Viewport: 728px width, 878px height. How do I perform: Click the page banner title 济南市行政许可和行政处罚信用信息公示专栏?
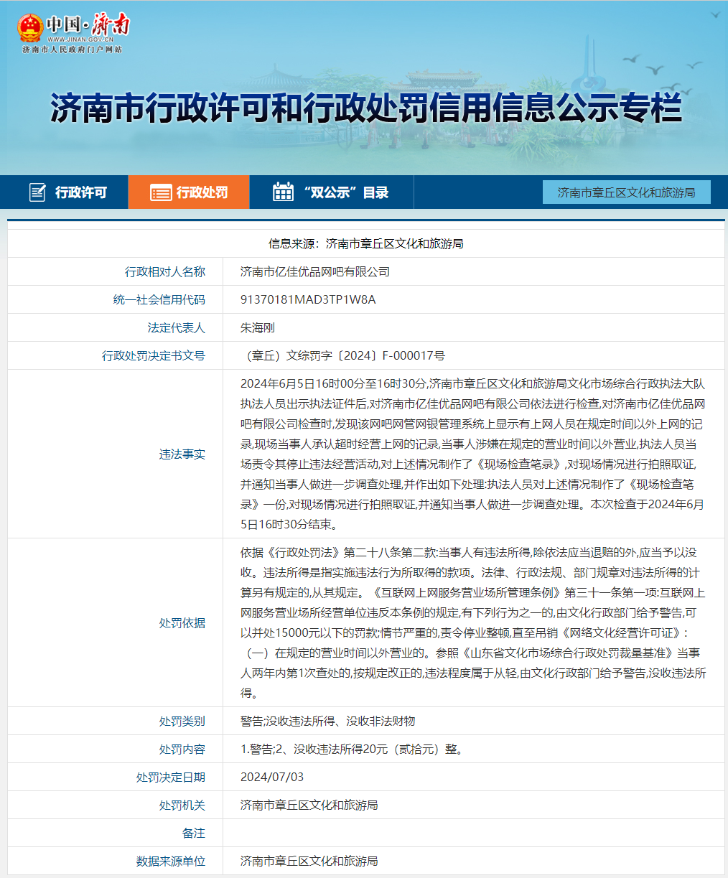tap(365, 108)
